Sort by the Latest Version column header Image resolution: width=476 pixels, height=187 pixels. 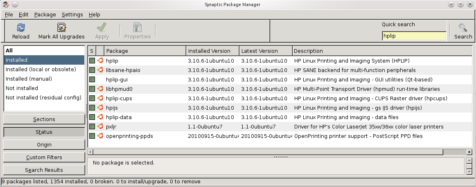pos(265,51)
